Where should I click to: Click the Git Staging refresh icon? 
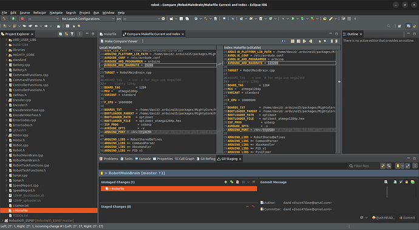click(x=383, y=166)
